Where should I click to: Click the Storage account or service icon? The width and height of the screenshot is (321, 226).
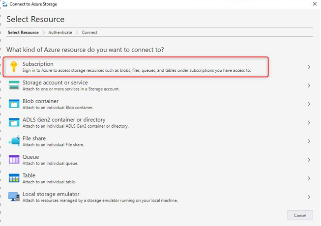tap(14, 85)
